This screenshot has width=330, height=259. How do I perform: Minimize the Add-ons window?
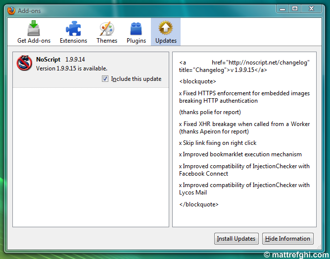coord(283,8)
